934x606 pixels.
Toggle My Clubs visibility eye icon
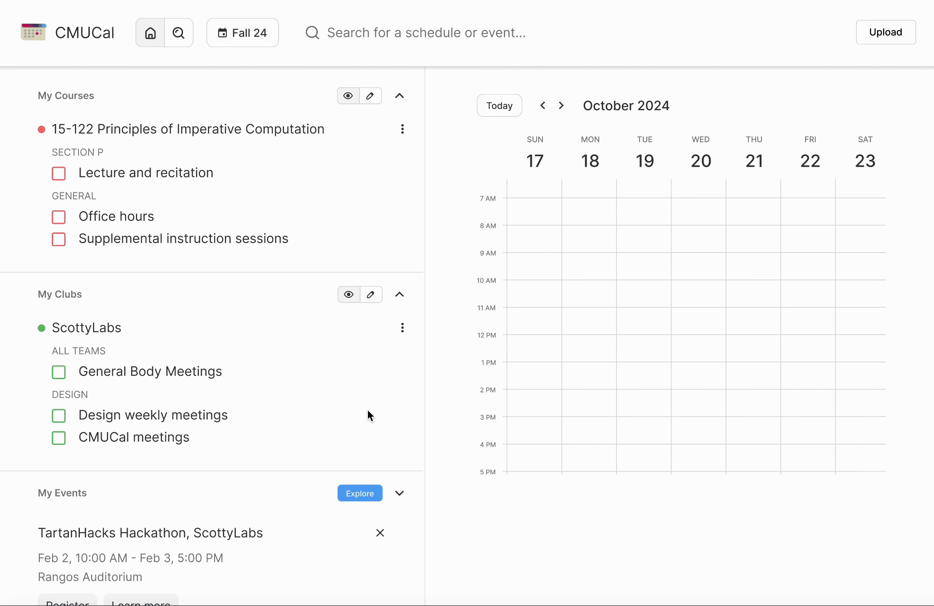pyautogui.click(x=348, y=295)
